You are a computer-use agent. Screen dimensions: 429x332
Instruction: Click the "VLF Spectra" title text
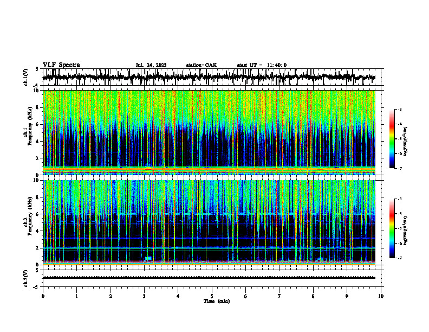(x=61, y=65)
